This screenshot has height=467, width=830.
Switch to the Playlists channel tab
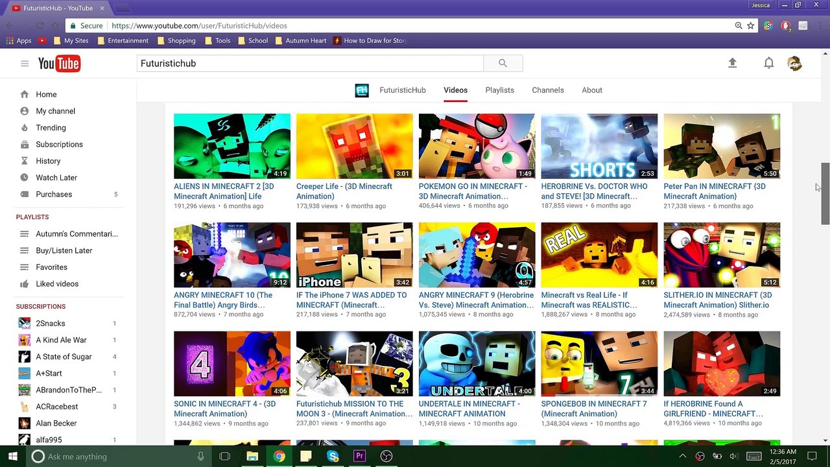(499, 91)
